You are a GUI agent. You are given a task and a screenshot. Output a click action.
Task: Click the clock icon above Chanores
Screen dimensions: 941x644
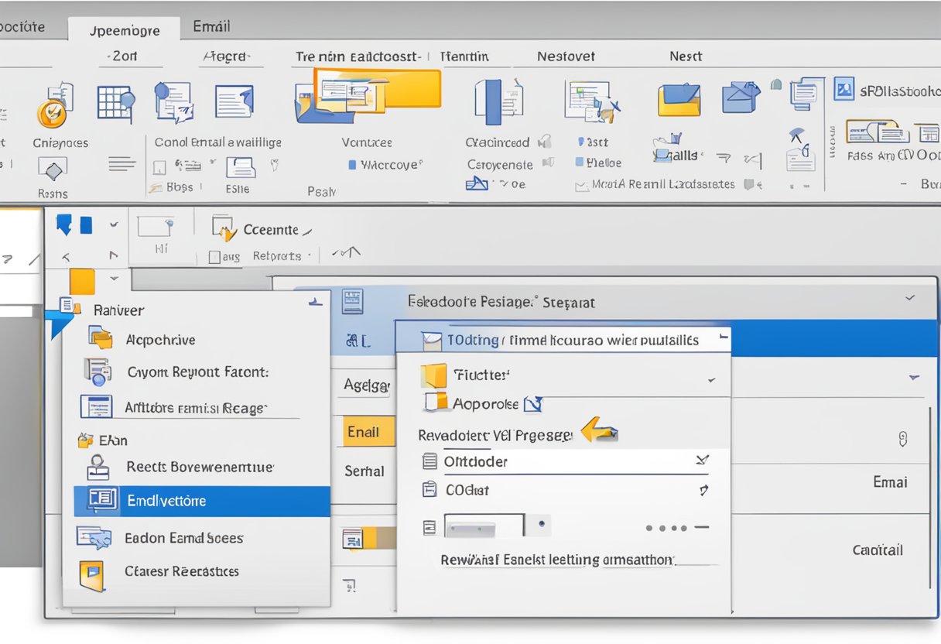point(50,113)
